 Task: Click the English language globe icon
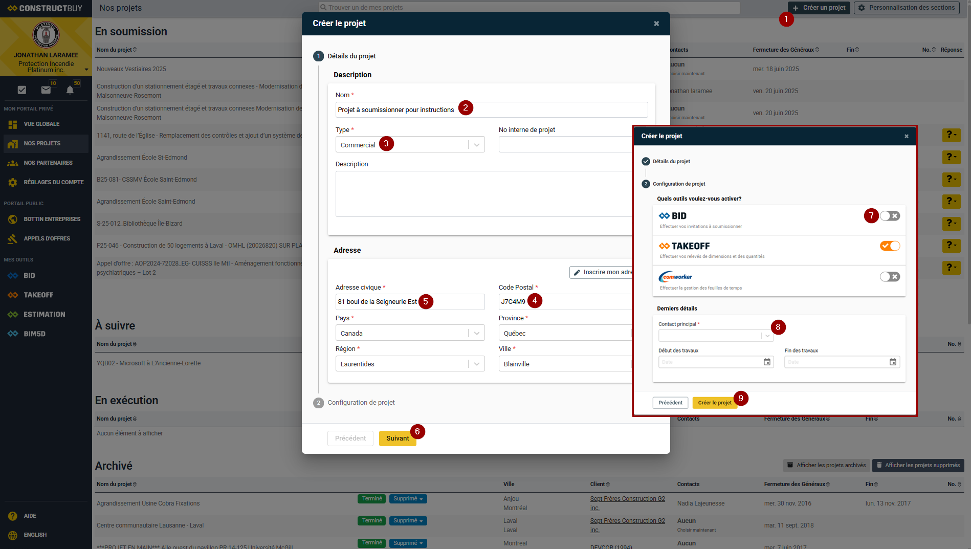[13, 535]
